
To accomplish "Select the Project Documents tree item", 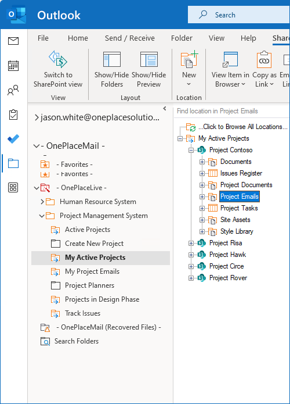I will click(x=246, y=185).
